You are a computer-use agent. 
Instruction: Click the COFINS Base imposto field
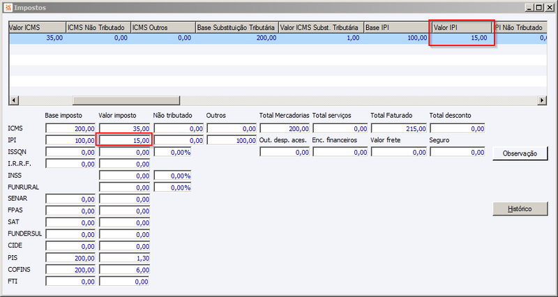[70, 270]
